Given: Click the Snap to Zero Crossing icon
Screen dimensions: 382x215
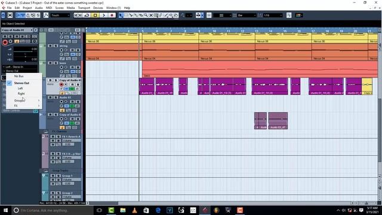Looking at the screenshot, I should click(289, 16).
